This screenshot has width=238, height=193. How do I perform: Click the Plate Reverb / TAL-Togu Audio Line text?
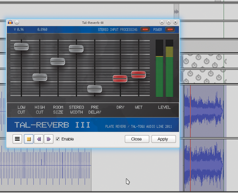pos(138,127)
